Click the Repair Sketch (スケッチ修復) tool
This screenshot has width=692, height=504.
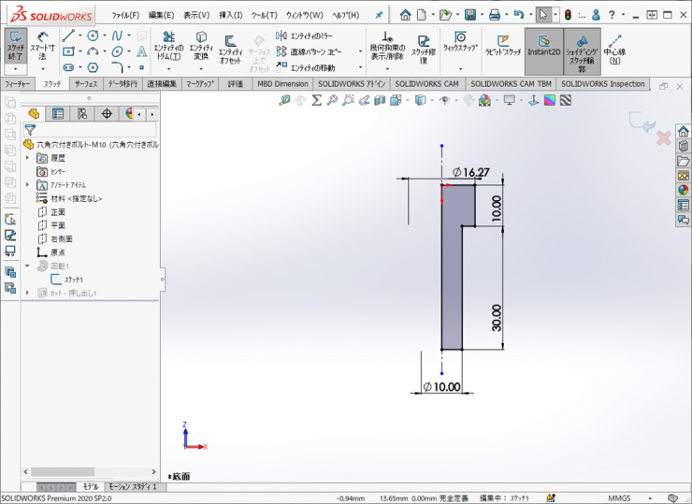click(424, 50)
